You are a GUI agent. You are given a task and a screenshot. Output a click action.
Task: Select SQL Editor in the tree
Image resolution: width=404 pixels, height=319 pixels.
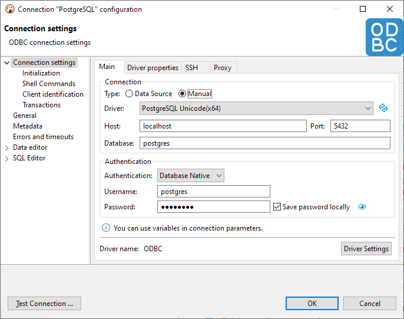point(29,158)
